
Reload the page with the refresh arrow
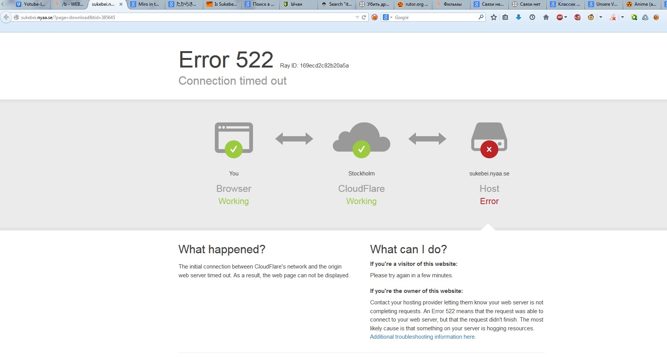[x=364, y=17]
